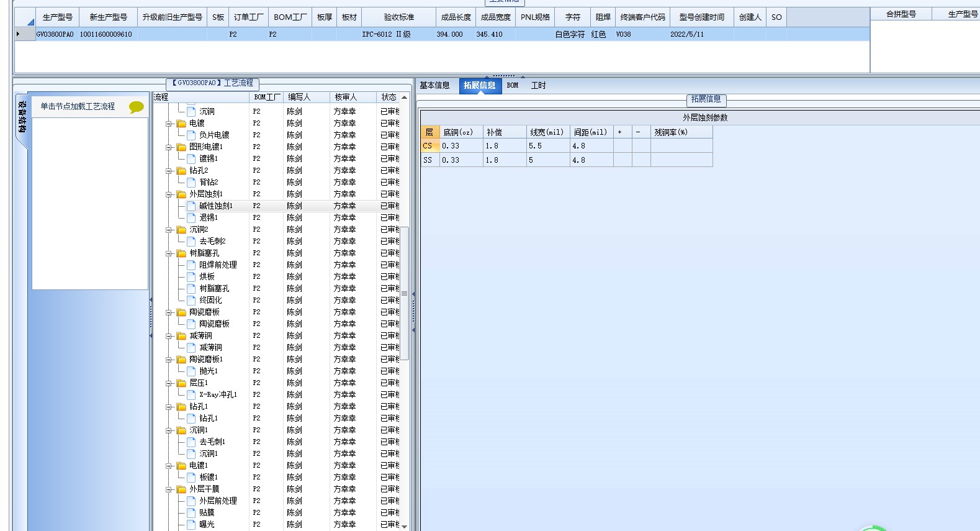Collapse the 电镀 tree node
Viewport: 980px width, 531px height.
point(169,124)
